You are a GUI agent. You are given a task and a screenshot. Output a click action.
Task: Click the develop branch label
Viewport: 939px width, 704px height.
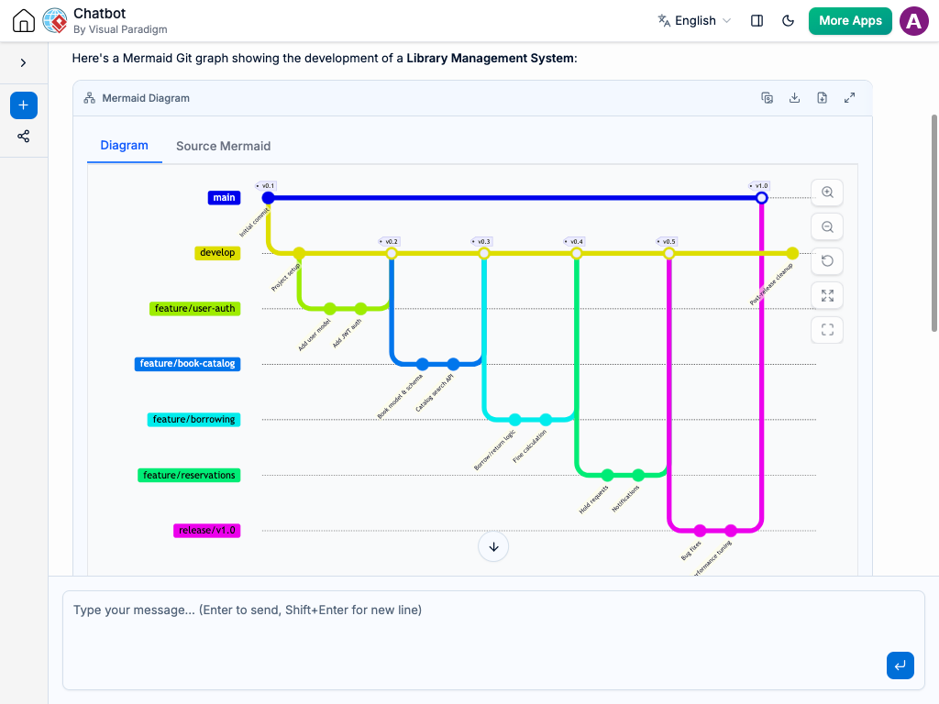coord(217,253)
